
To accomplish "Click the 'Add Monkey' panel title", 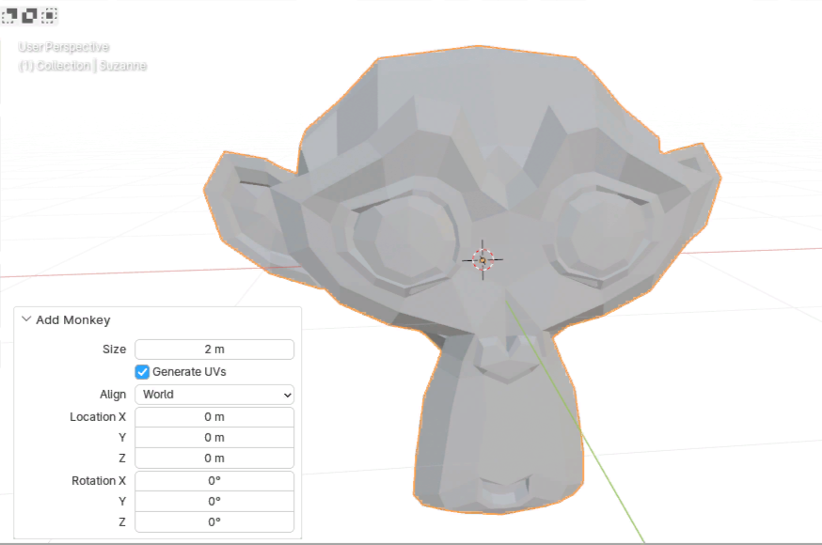I will pyautogui.click(x=72, y=319).
